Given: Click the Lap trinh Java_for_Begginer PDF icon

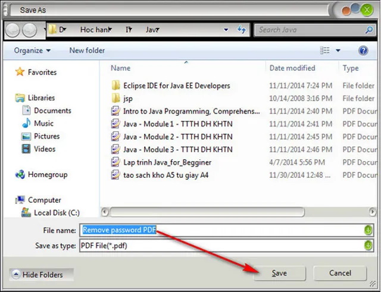Looking at the screenshot, I should point(115,162).
